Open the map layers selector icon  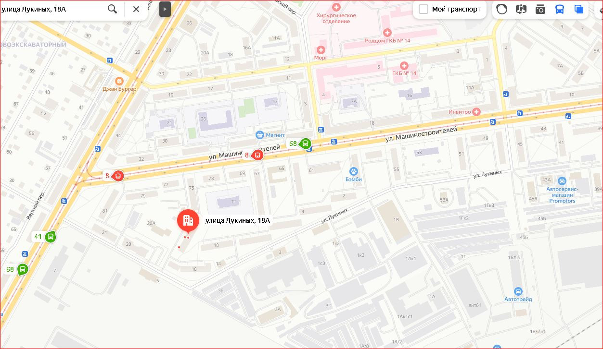point(579,9)
